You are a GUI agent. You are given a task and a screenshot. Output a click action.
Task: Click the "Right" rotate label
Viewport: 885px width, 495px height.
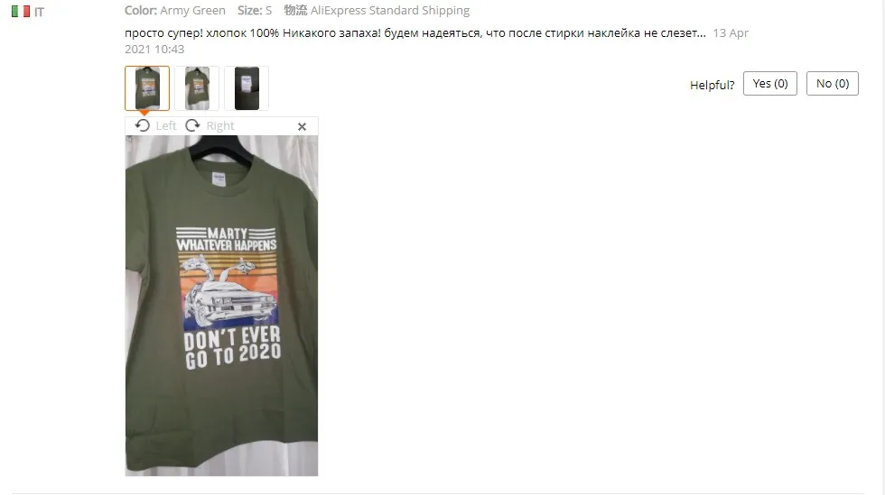220,125
